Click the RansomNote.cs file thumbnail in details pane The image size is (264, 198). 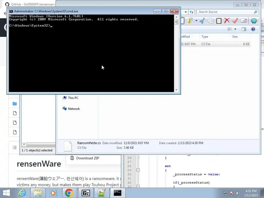click(x=68, y=146)
